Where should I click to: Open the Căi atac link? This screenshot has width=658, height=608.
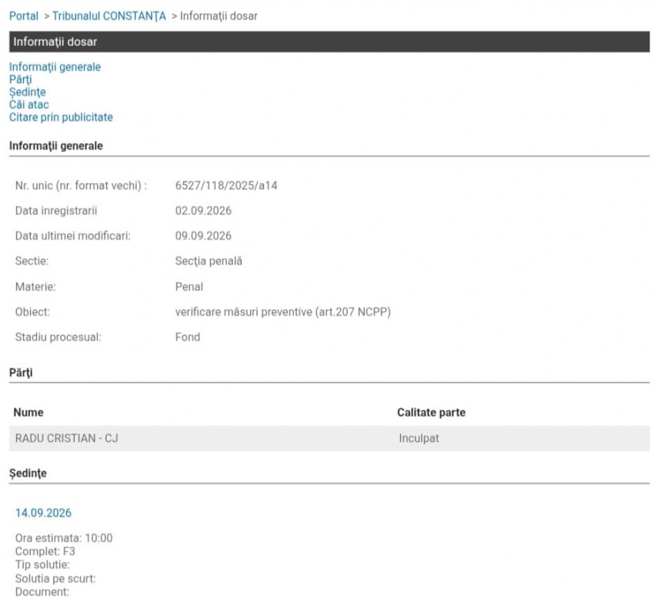(29, 105)
